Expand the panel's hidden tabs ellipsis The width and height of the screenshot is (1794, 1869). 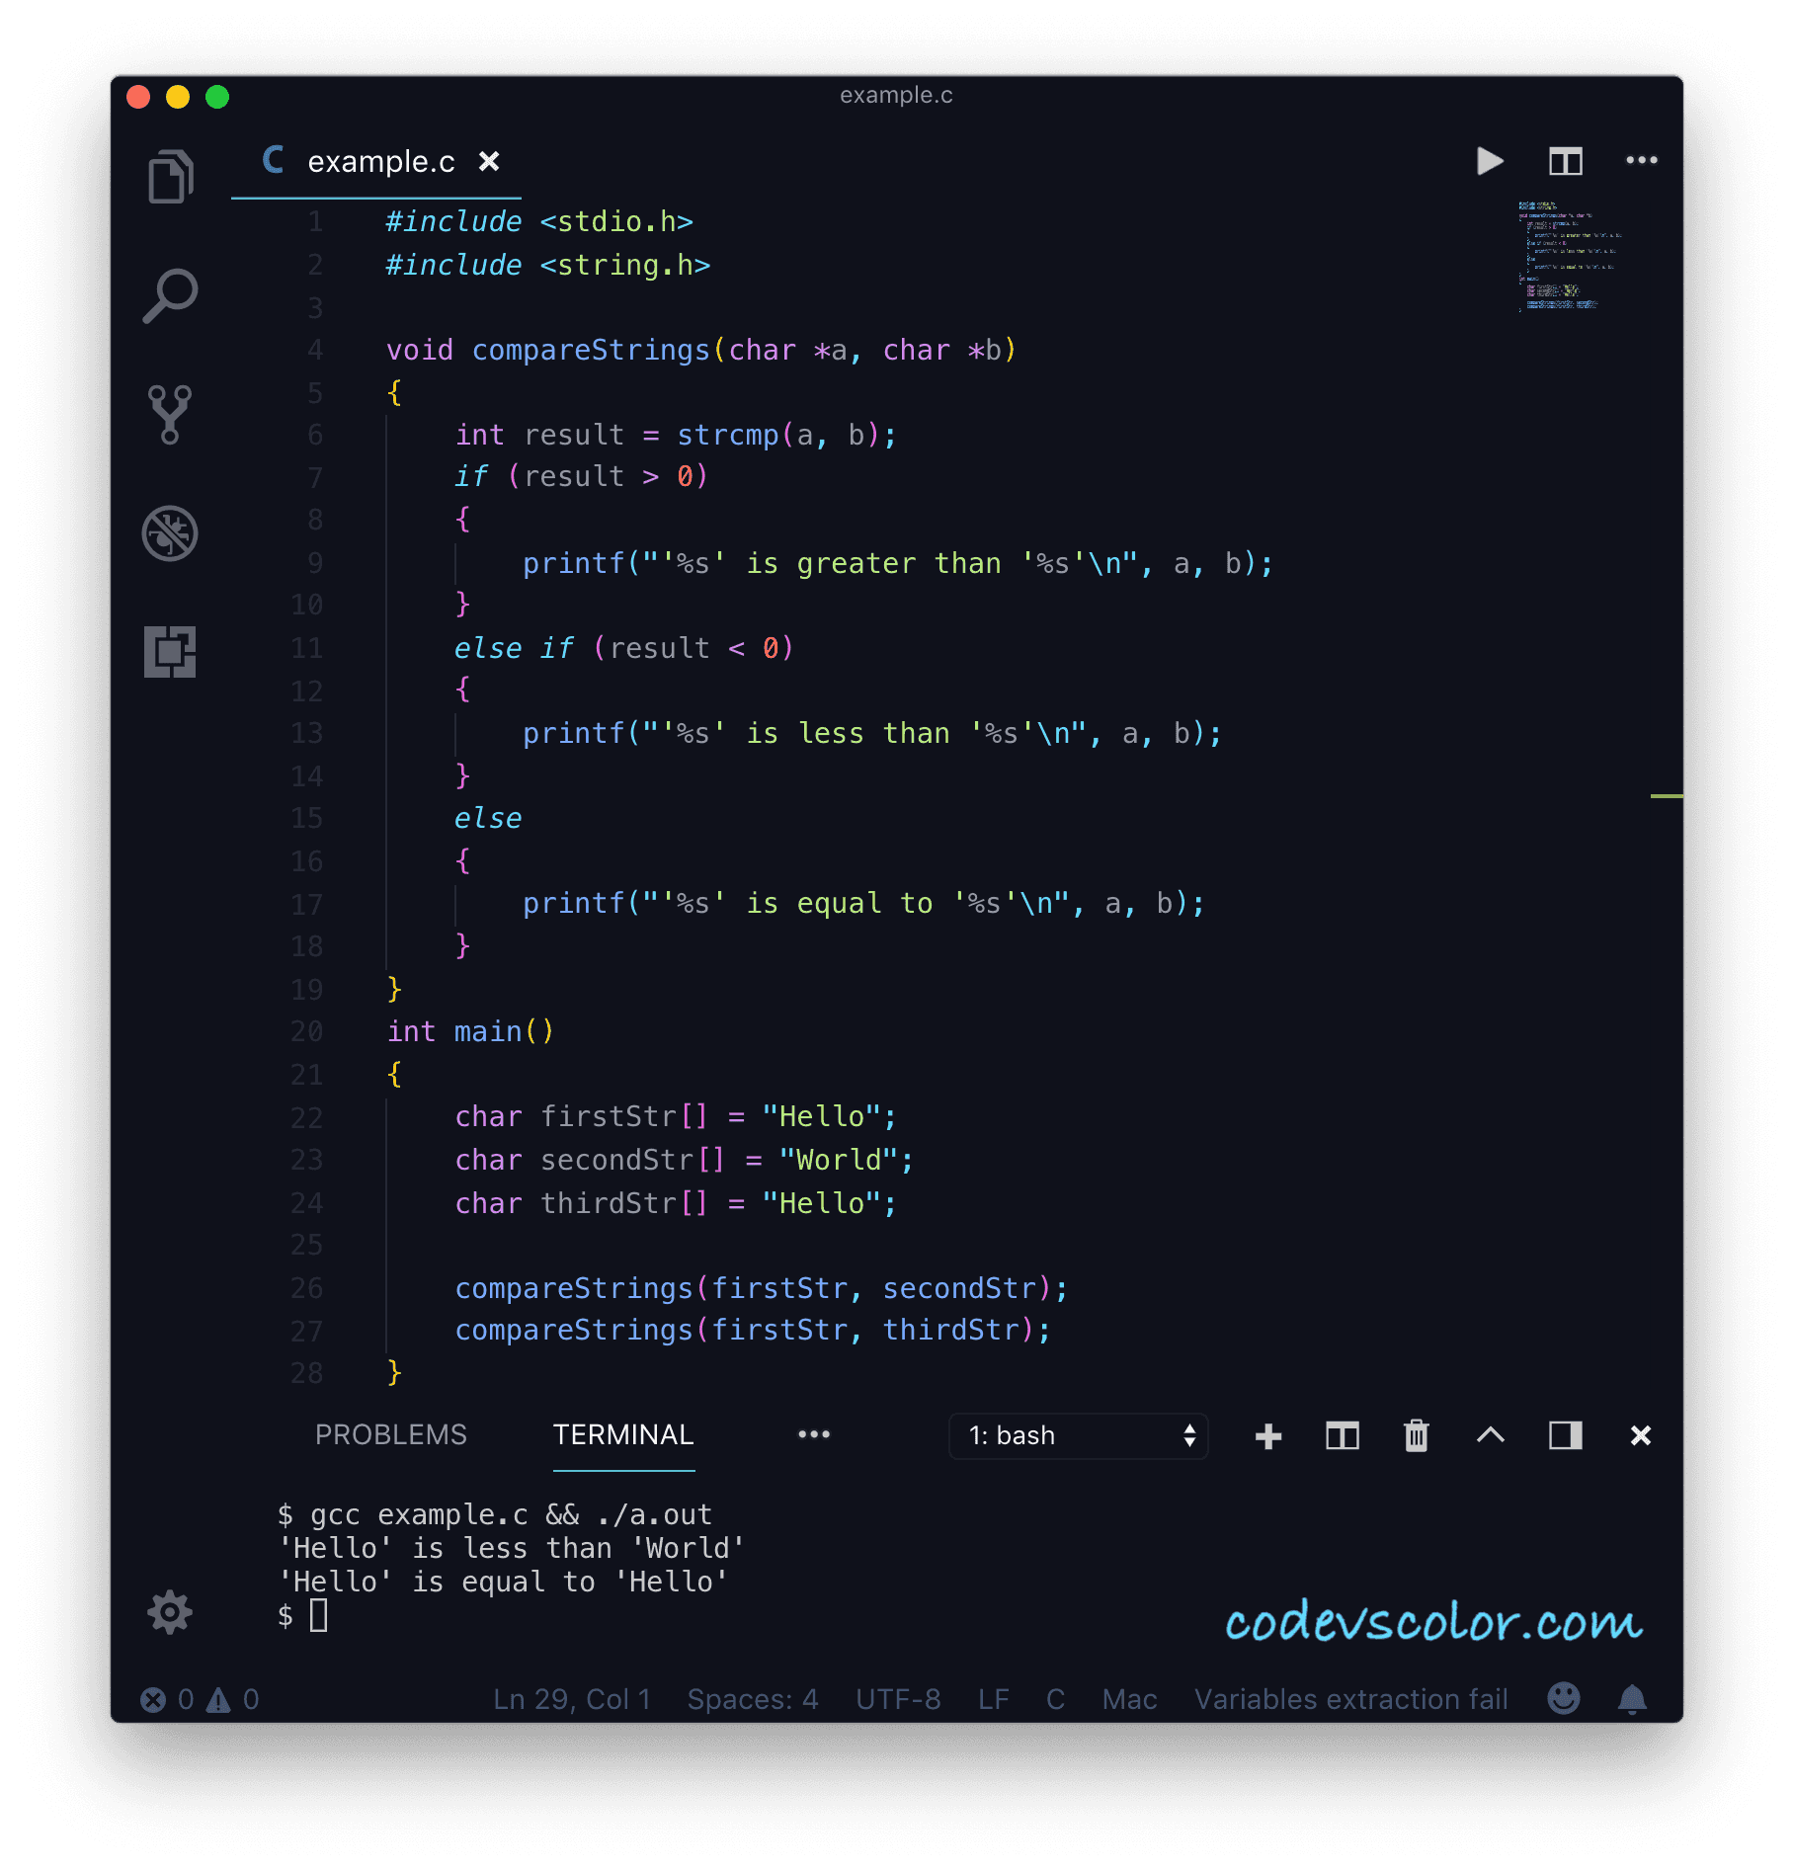pyautogui.click(x=814, y=1434)
